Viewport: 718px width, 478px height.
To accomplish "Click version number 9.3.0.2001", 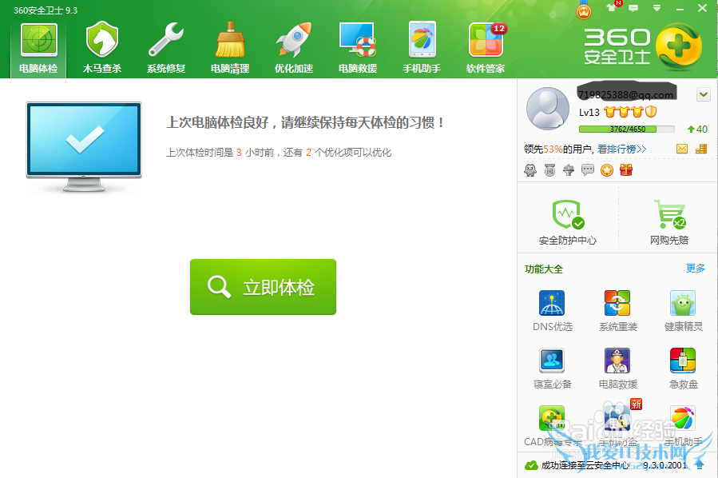I will tap(664, 465).
